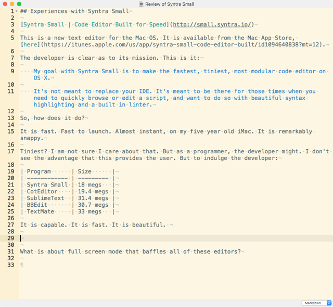Click the empty highlighted line 29
This screenshot has height=307, width=333.
(176, 238)
